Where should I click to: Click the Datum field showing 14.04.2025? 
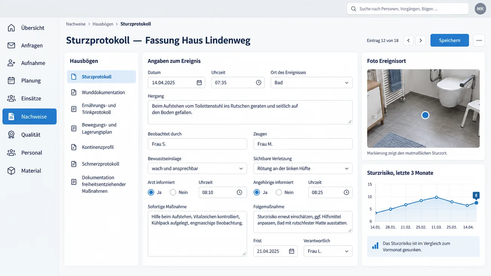coord(176,83)
